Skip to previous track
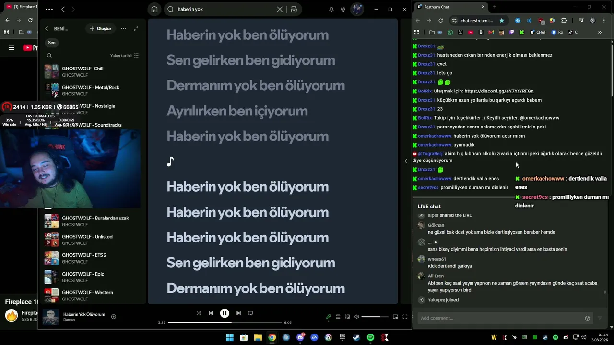Viewport: 614px width, 345px height. [211, 313]
